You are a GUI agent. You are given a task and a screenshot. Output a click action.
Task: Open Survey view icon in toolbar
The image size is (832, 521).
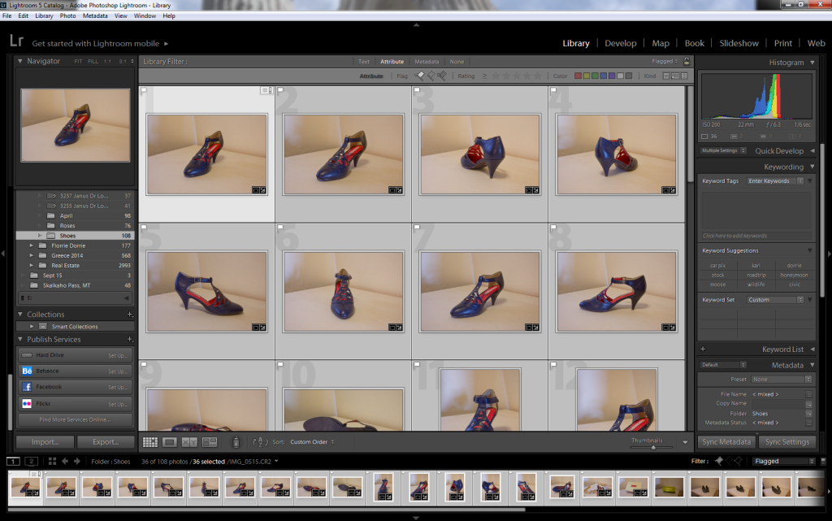click(210, 442)
